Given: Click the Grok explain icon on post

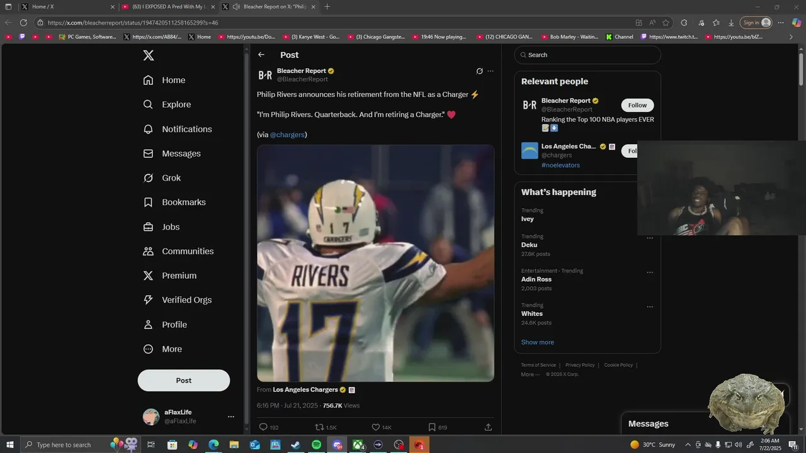Looking at the screenshot, I should click(x=479, y=71).
